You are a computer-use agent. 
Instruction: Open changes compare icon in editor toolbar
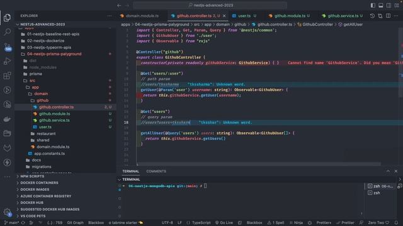click(x=380, y=16)
